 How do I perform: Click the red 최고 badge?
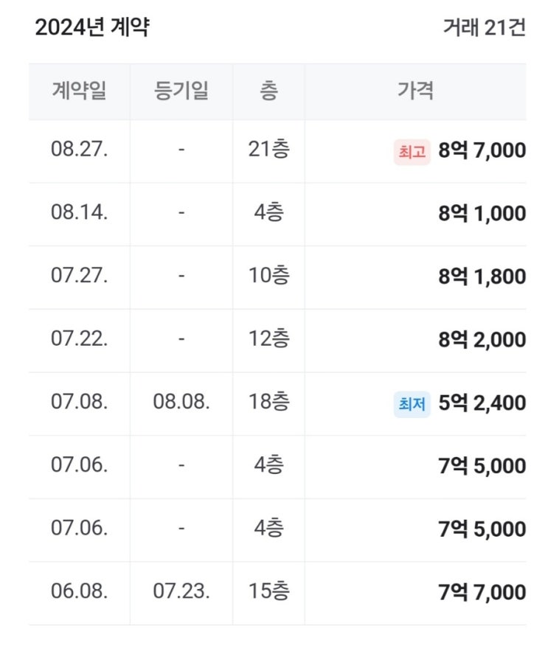pos(412,152)
